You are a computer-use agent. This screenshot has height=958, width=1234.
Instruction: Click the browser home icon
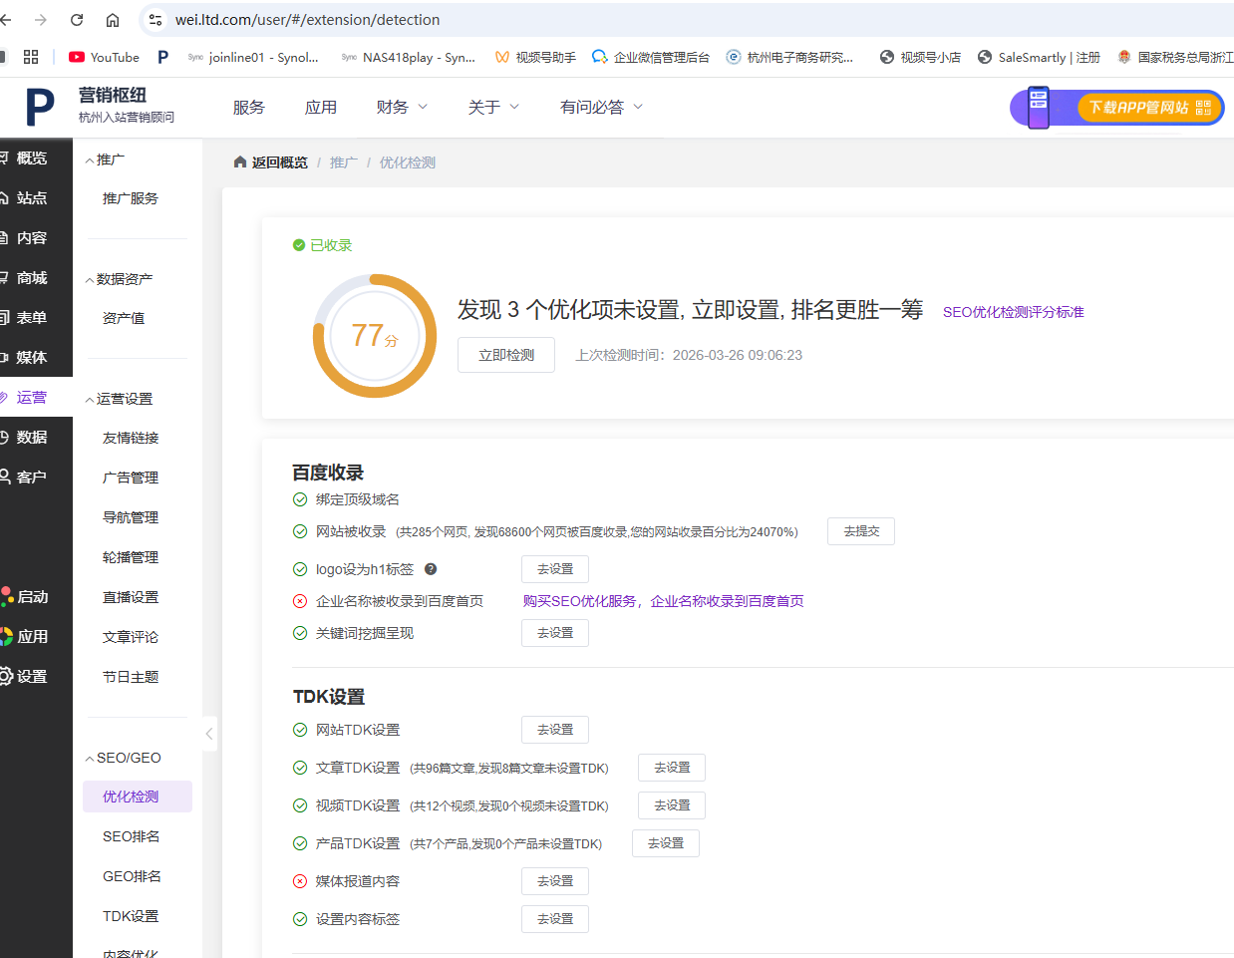coord(113,20)
